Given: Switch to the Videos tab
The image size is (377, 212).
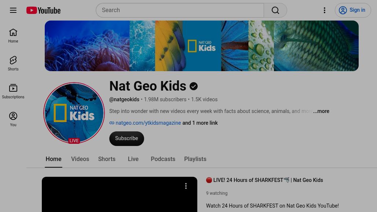Looking at the screenshot, I should pyautogui.click(x=80, y=159).
